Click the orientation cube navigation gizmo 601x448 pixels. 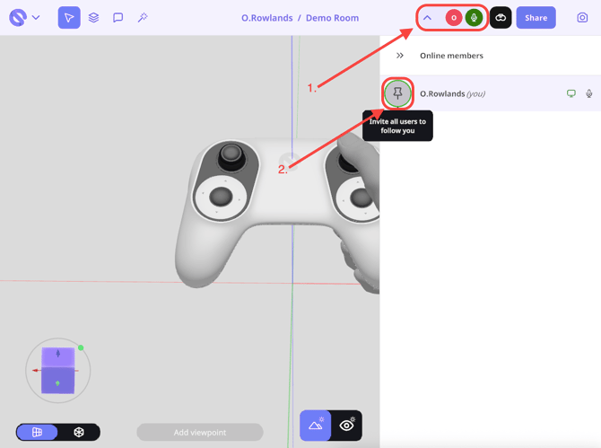coord(58,369)
